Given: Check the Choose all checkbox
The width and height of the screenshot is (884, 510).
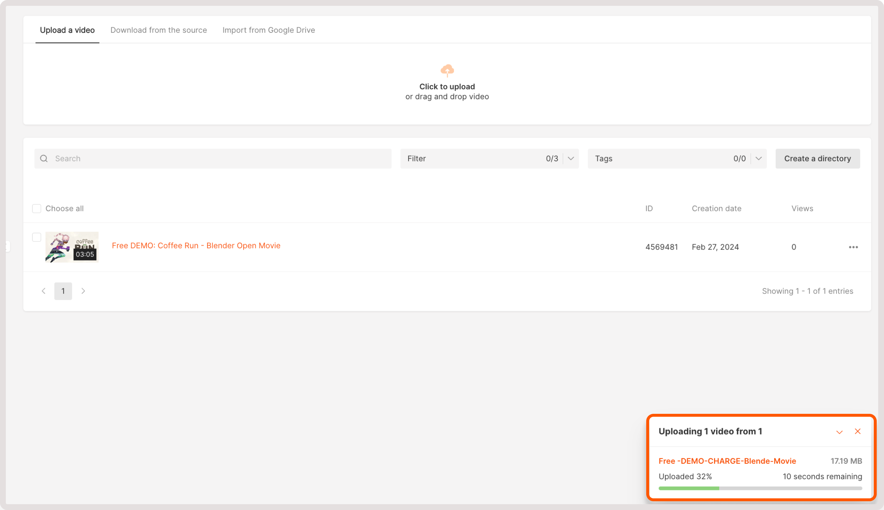Looking at the screenshot, I should [36, 208].
